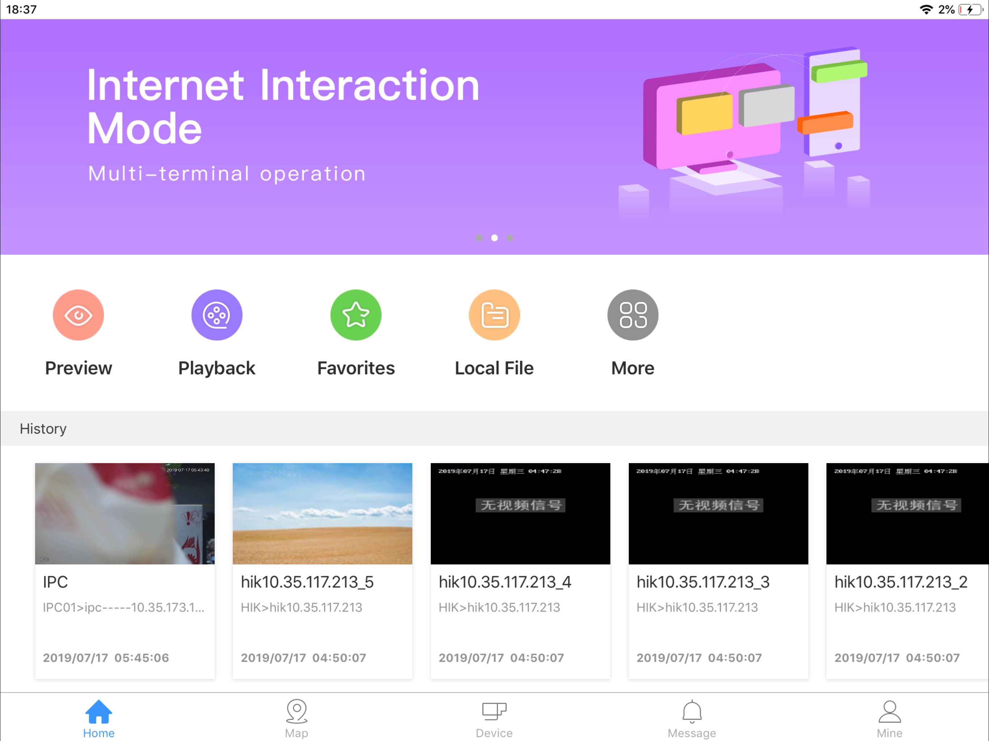Open Favorites via the star icon
The image size is (989, 741).
[x=355, y=315]
